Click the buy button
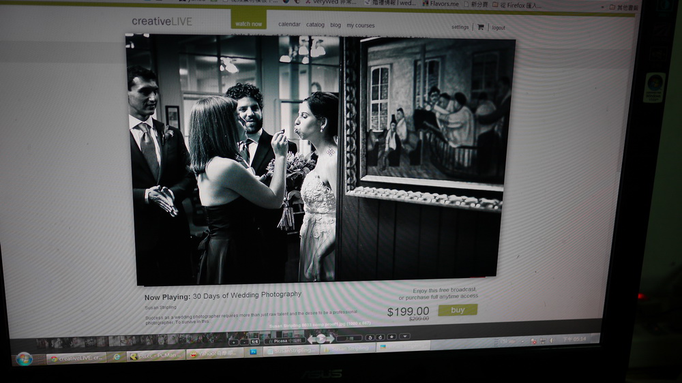 click(458, 310)
